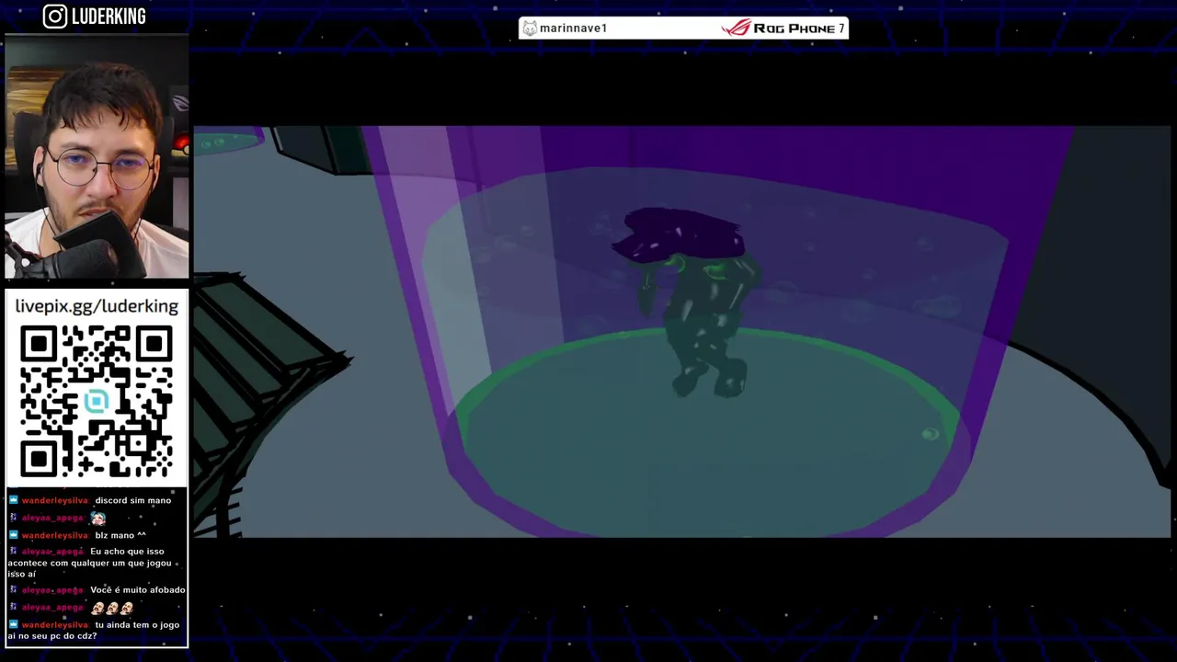Click the LUDERKING channel name text
Viewport: 1177px width, 662px height.
point(109,17)
